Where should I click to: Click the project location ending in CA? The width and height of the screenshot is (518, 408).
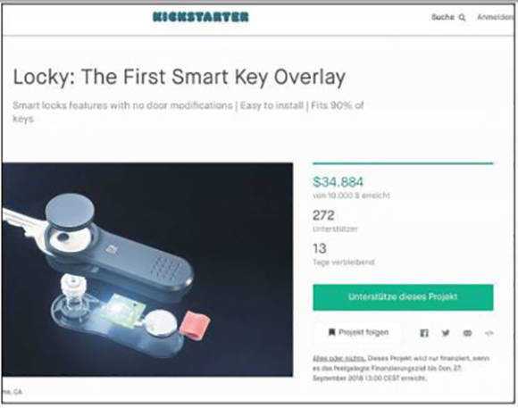point(13,392)
